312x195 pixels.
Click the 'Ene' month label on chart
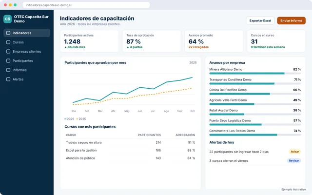(x=74, y=111)
